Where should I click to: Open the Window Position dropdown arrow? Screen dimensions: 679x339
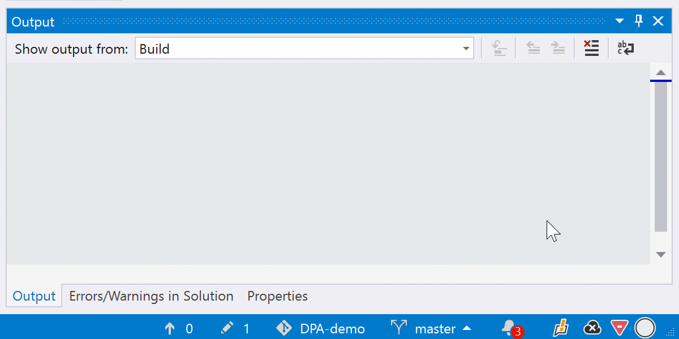[620, 21]
